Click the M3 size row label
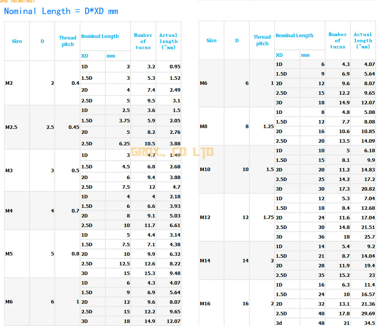The height and width of the screenshot is (326, 383). point(9,170)
